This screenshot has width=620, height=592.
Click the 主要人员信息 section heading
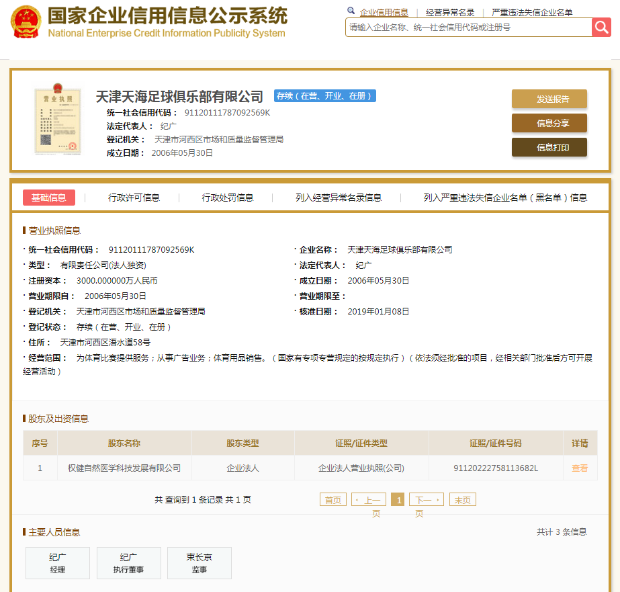point(54,532)
